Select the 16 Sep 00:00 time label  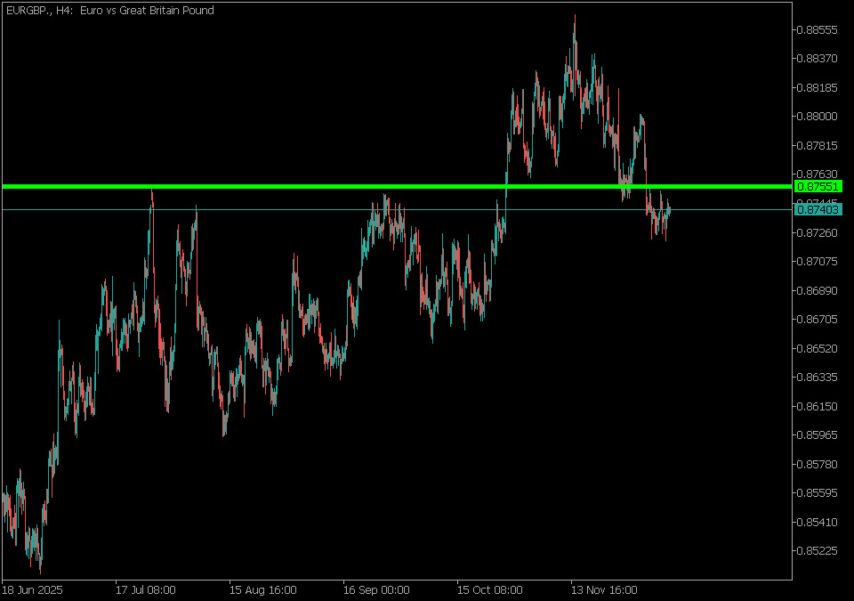376,589
